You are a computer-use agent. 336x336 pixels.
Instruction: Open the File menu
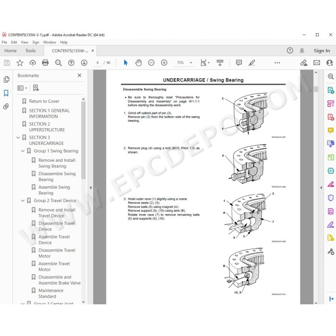(4, 42)
